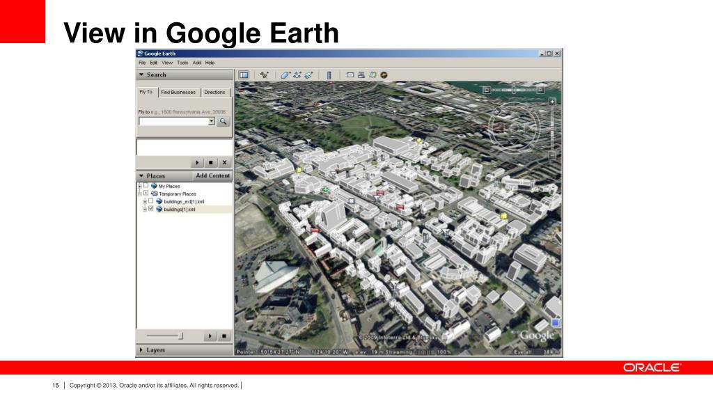
Task: Check the My Places checkbox
Action: click(146, 185)
